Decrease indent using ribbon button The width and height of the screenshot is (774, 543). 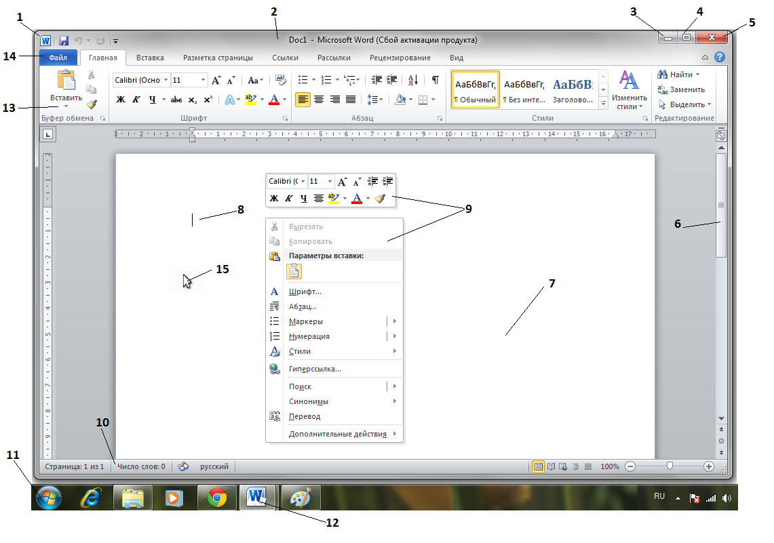coord(376,79)
